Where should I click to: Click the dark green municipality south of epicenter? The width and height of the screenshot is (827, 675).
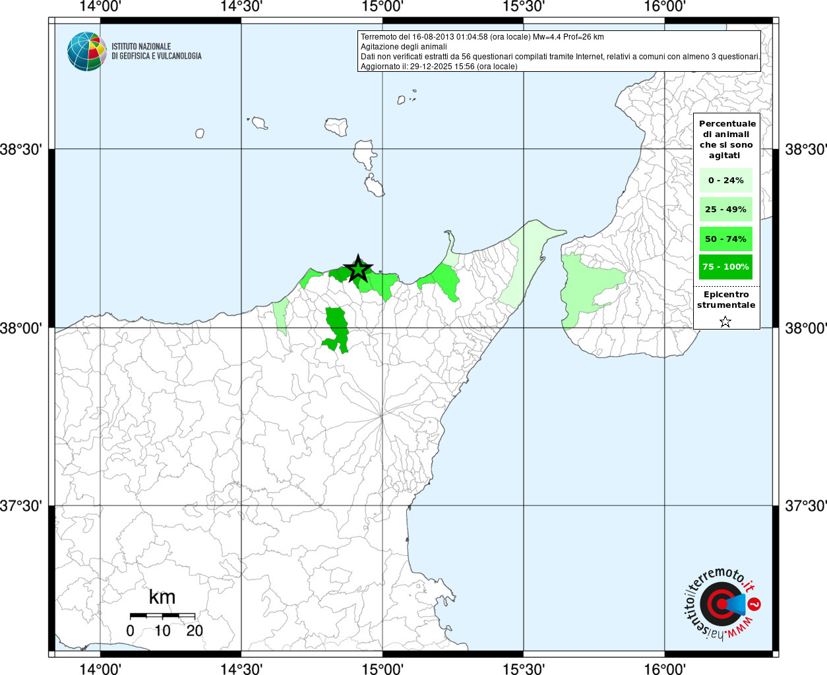(x=338, y=328)
